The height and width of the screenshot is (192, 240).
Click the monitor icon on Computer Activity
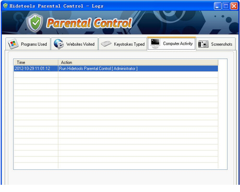pos(155,43)
